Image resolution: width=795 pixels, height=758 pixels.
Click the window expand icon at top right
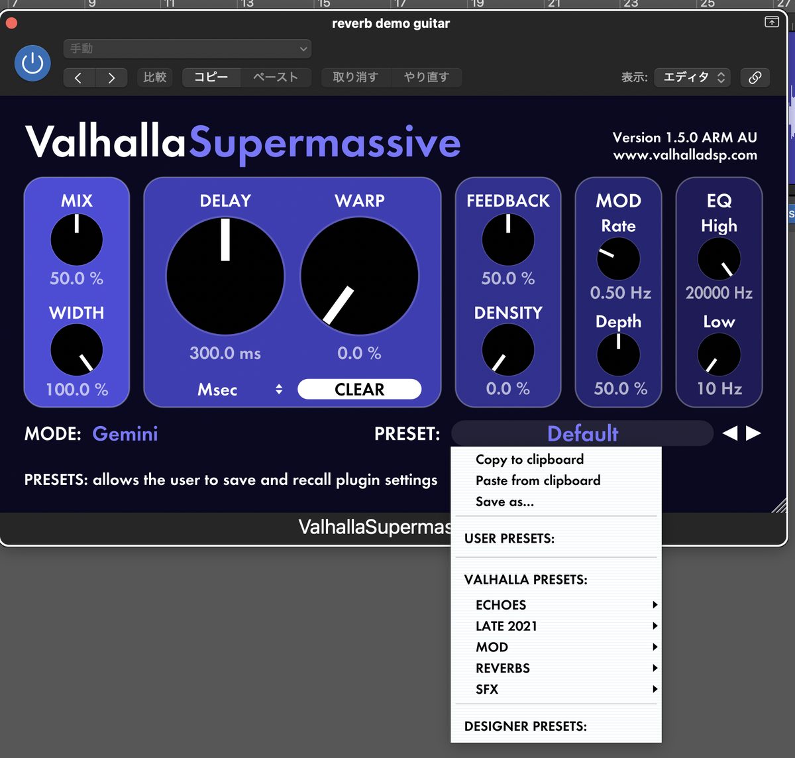click(x=772, y=22)
